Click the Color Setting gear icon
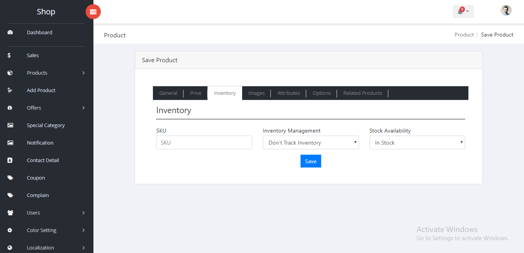Viewport: 524px width, 253px height. coord(10,230)
